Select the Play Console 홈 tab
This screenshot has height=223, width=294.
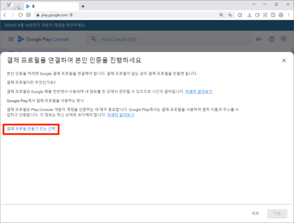point(51,6)
